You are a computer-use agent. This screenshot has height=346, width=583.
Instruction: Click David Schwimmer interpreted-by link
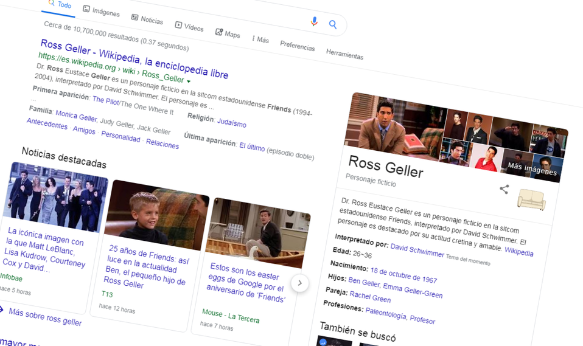point(417,251)
